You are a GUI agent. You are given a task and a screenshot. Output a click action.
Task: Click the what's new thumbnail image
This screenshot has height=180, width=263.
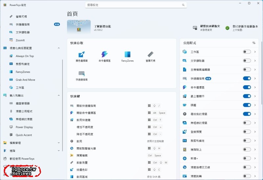pyautogui.click(x=79, y=27)
